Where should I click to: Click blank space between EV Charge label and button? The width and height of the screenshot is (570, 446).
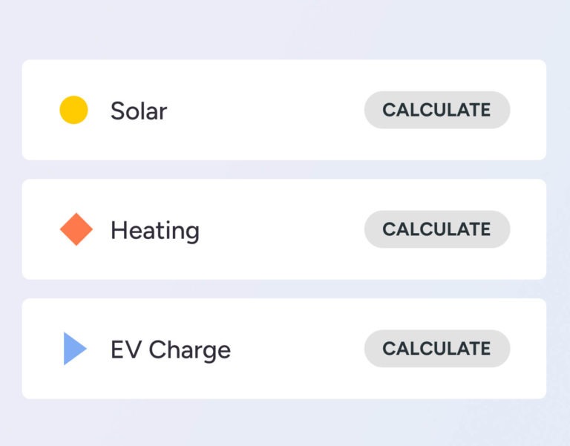pyautogui.click(x=296, y=350)
